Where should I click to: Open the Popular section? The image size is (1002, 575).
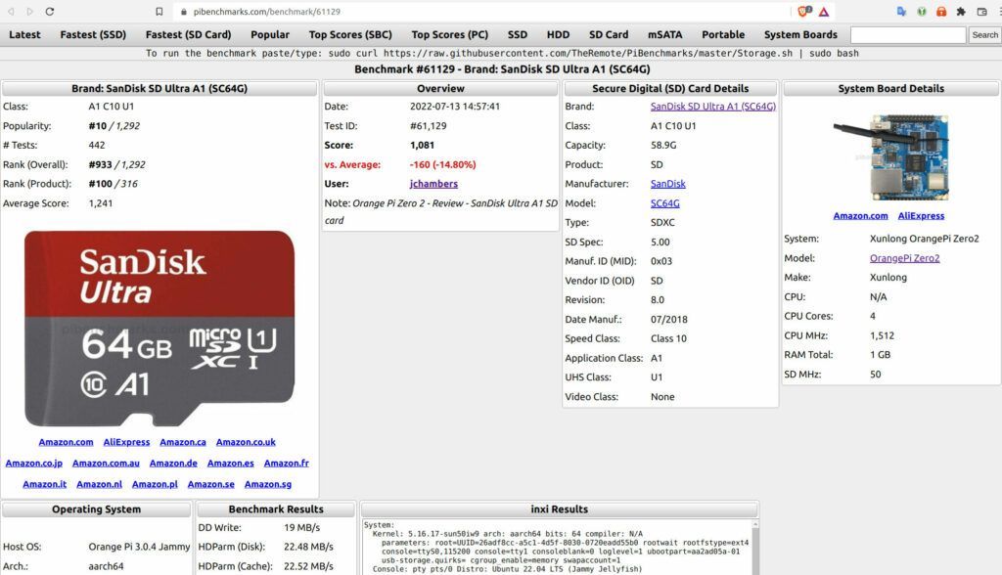(x=270, y=34)
